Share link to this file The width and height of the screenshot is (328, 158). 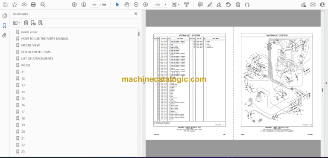(x=304, y=5)
